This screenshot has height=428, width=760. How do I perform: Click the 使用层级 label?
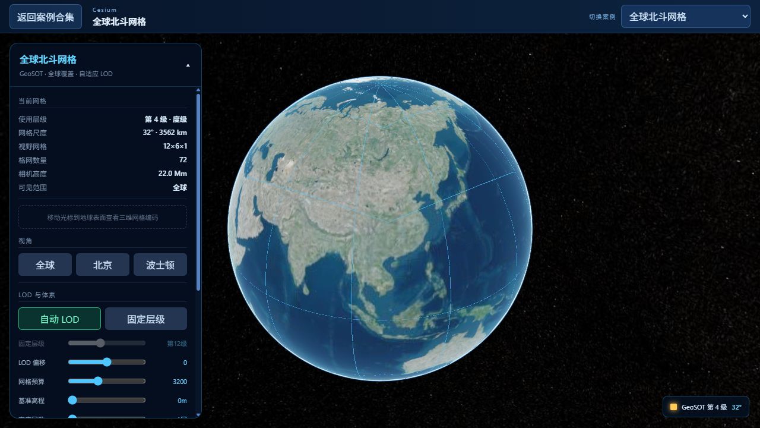[33, 119]
